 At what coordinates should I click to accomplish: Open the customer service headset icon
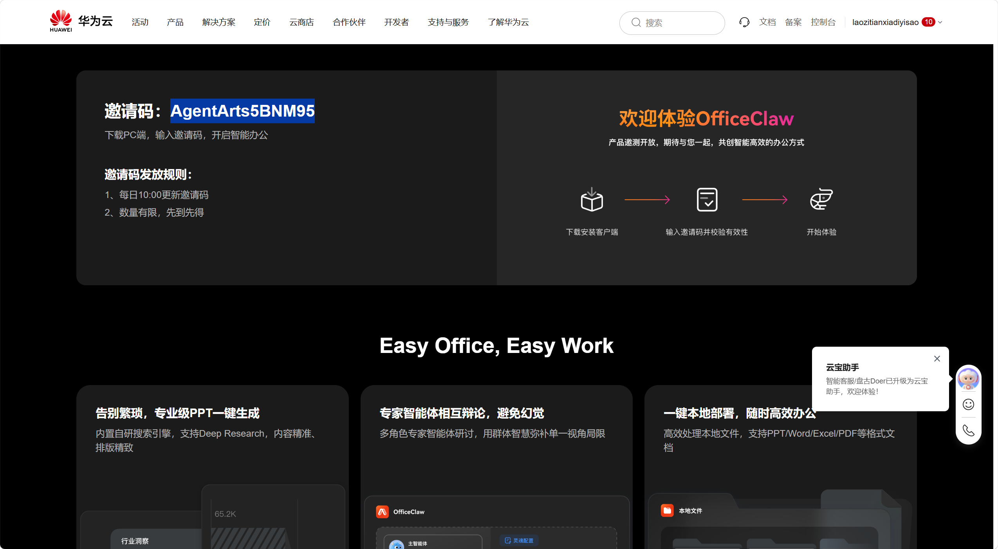[744, 22]
